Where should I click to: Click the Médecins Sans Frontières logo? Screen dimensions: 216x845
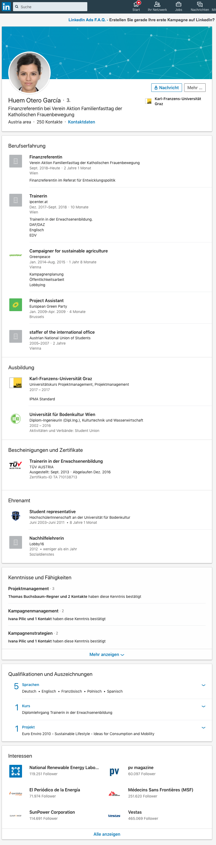click(x=114, y=794)
